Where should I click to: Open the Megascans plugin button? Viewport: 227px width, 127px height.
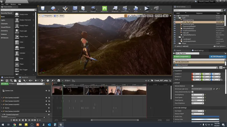[104, 9]
